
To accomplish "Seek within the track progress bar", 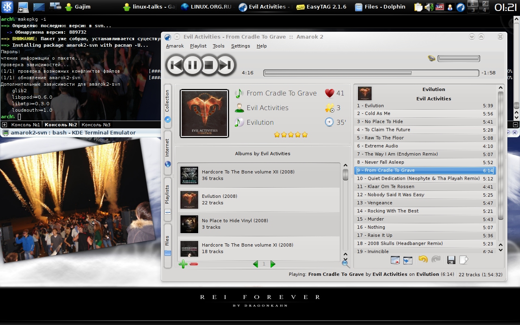I will click(371, 73).
